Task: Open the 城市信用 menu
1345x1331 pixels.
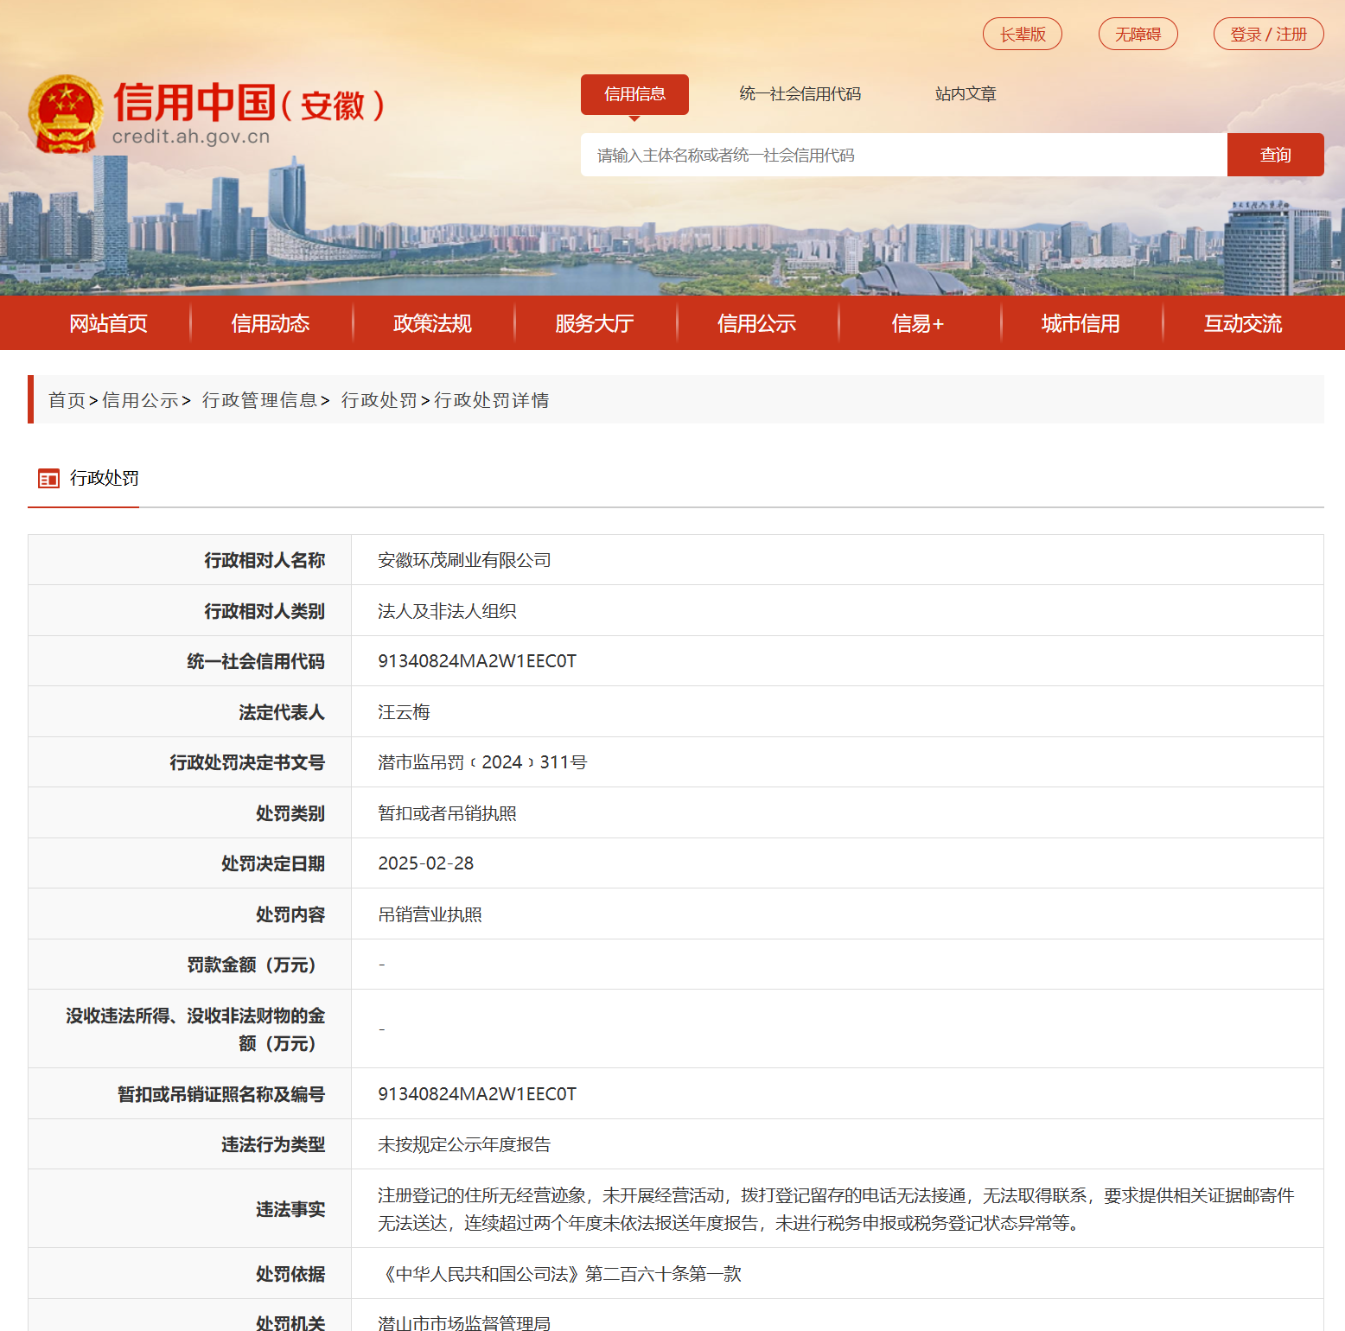Action: (1080, 322)
